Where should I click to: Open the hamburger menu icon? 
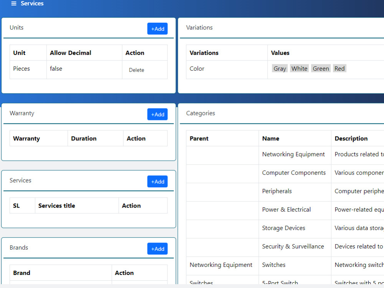click(14, 3)
